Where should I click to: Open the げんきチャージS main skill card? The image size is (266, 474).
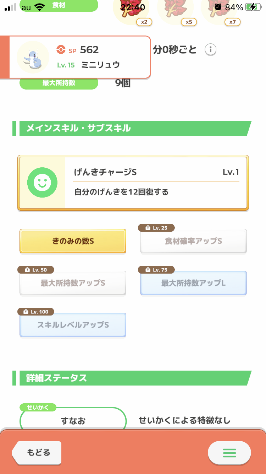133,183
